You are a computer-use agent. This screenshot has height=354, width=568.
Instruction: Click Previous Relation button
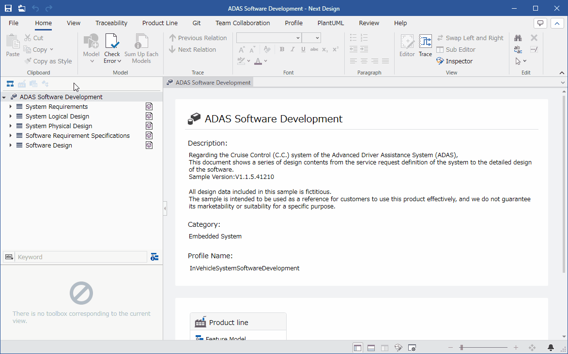(x=198, y=38)
